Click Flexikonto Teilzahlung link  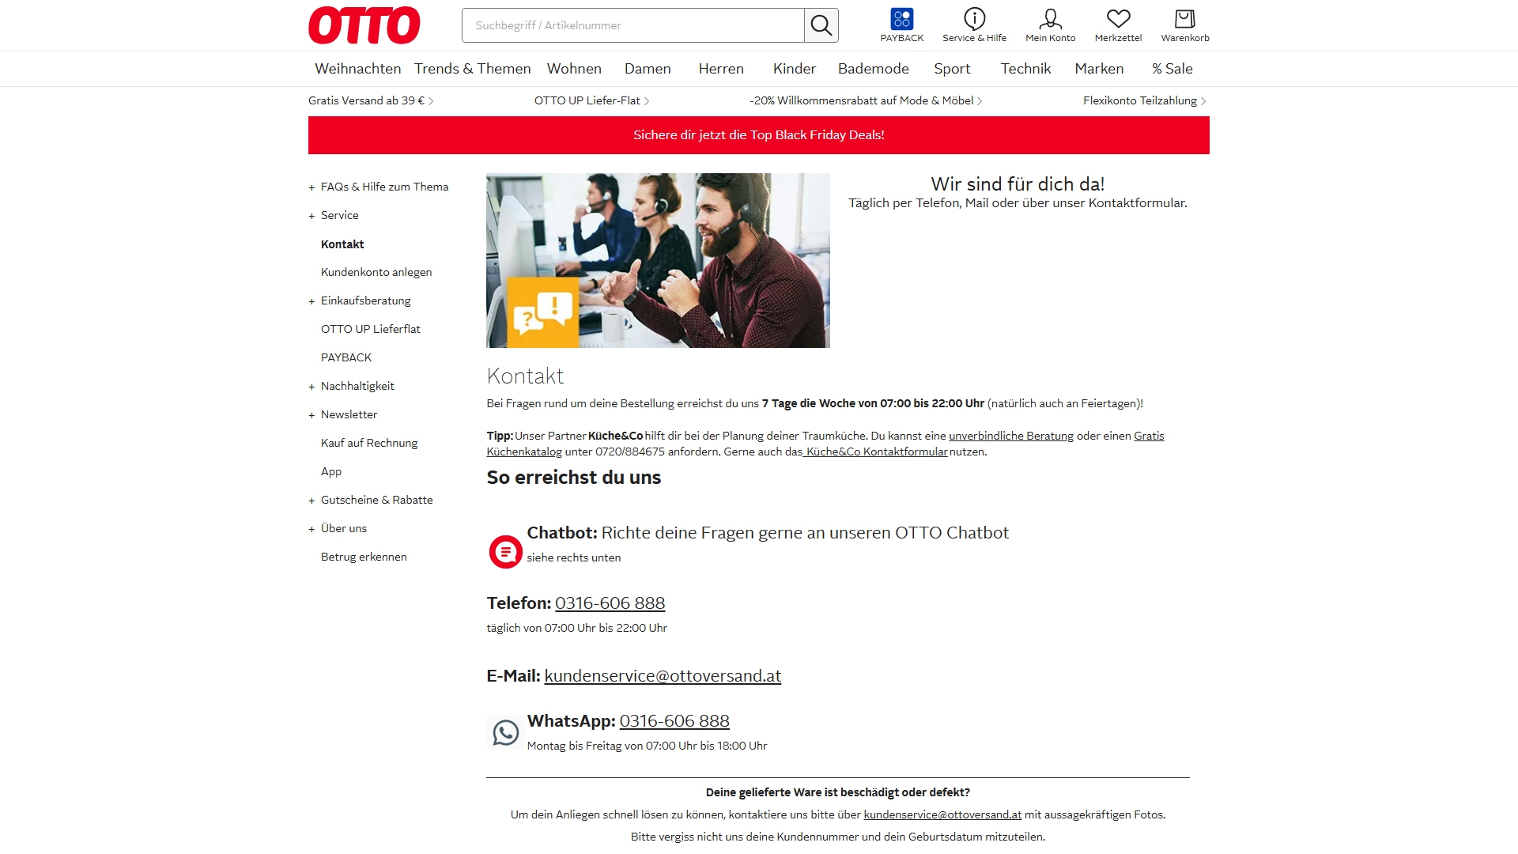[1144, 100]
